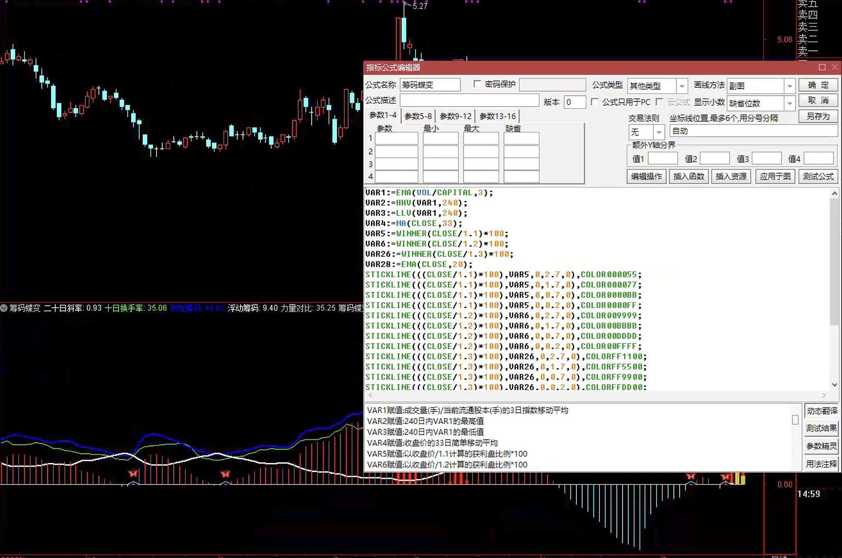Toggle the small box in translation panel scrollbar

point(795,419)
